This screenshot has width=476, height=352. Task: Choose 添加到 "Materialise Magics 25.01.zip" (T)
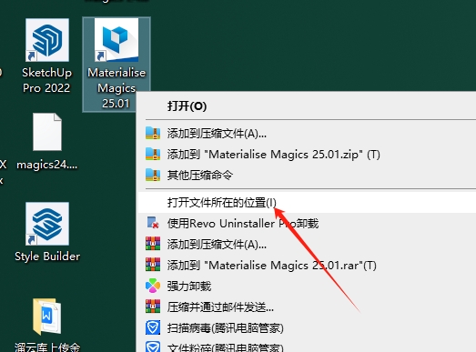(x=307, y=155)
